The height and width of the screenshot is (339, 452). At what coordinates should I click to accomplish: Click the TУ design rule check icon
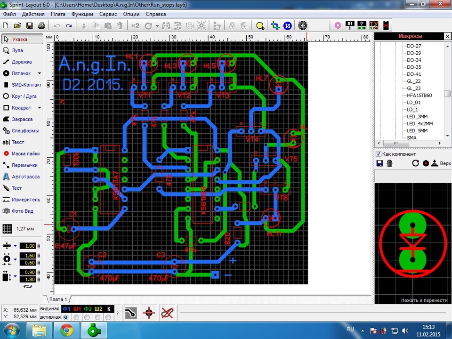point(373,25)
